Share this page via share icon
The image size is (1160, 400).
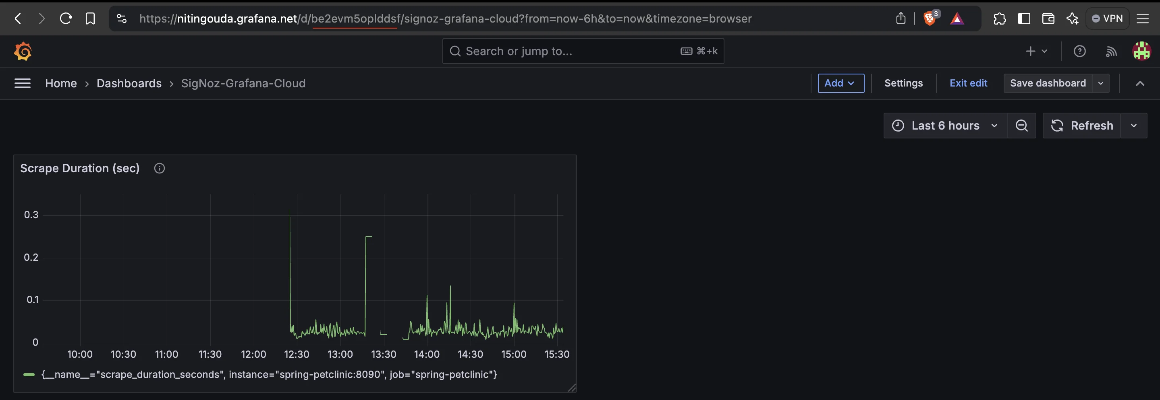coord(901,19)
